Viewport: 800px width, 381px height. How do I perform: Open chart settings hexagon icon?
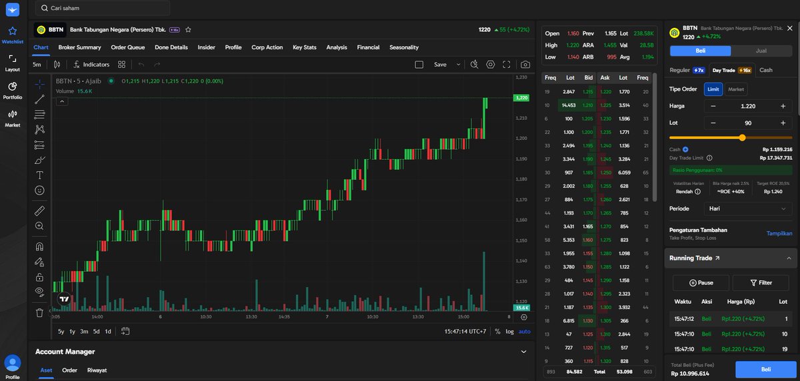tap(491, 65)
